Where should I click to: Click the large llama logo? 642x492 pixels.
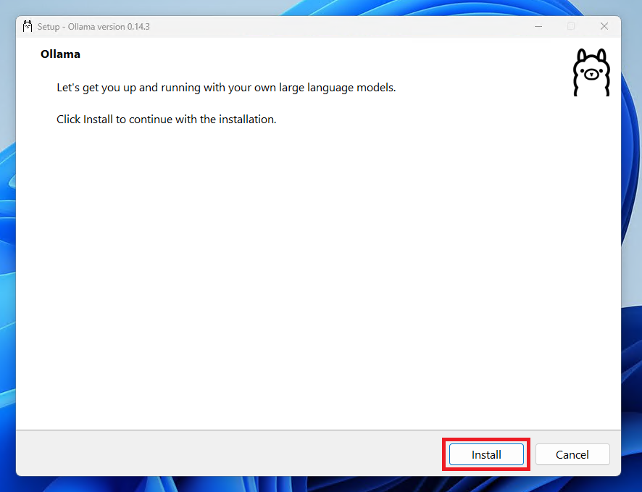591,72
